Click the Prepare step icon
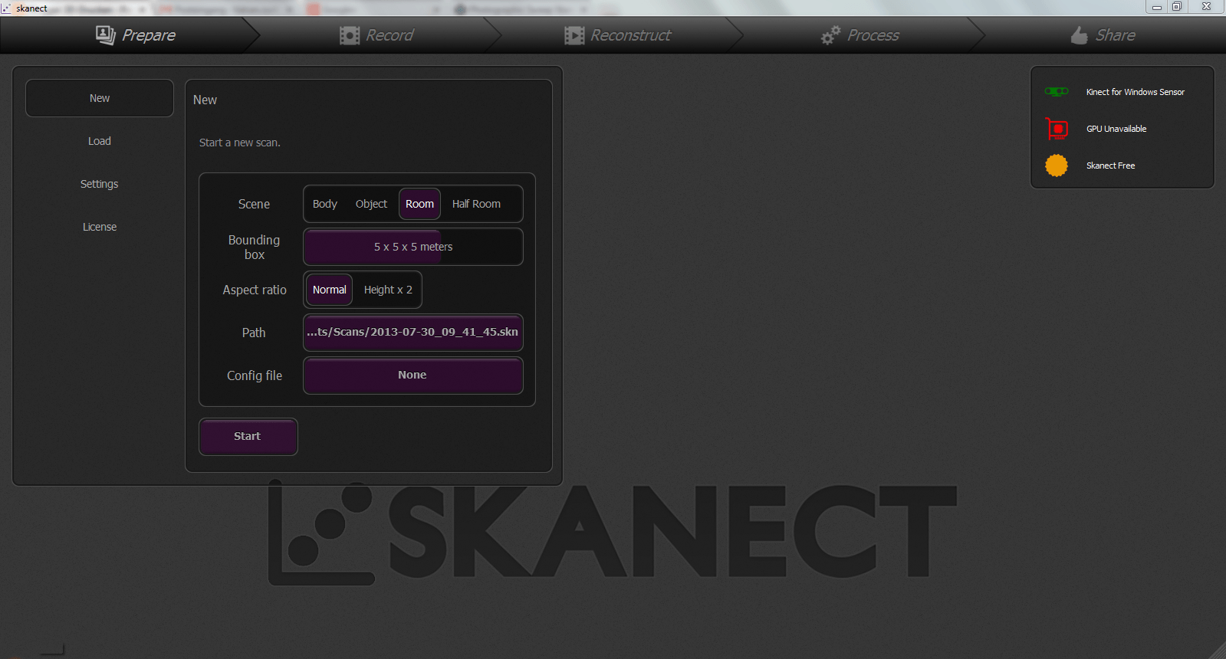The height and width of the screenshot is (659, 1226). pyautogui.click(x=105, y=35)
